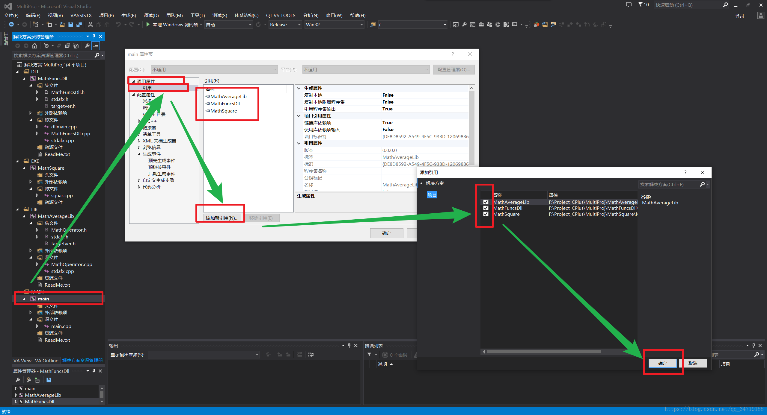Click the output Toggle Word Wrap icon
Viewport: 767px width, 415px height.
pos(311,355)
